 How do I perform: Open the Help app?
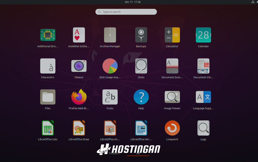pos(141,97)
